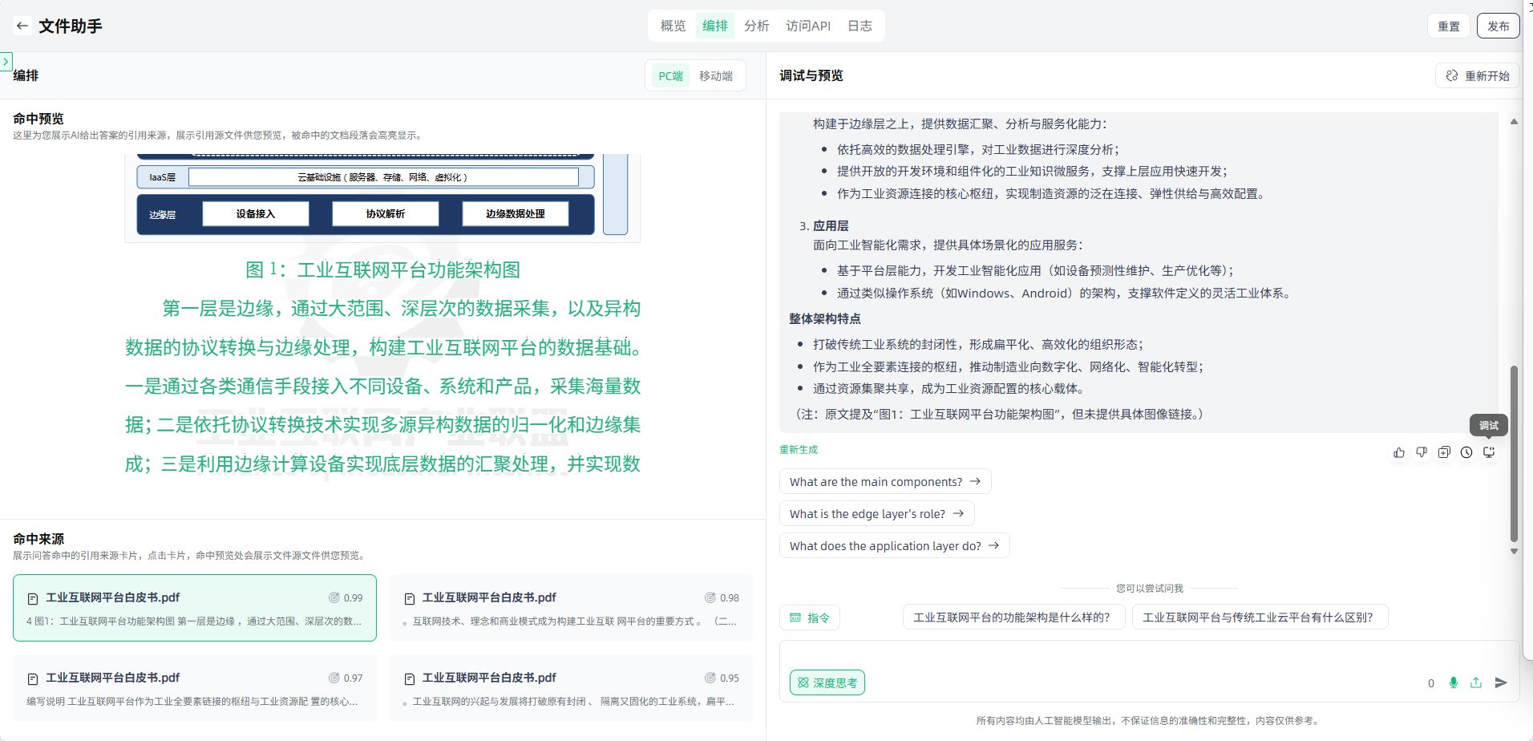Click the upload file icon in chat input
Viewport: 1533px width, 741px height.
pos(1476,682)
